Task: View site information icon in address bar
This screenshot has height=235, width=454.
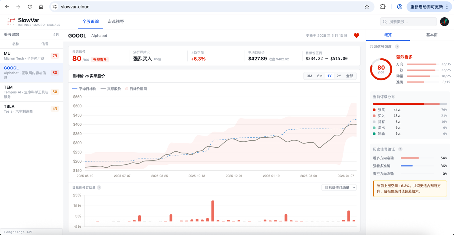Action: [x=55, y=7]
